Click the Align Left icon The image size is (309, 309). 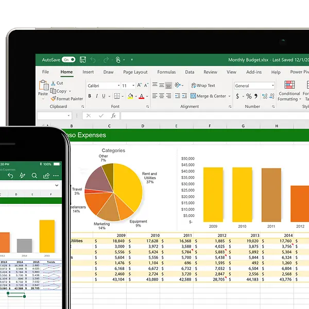(x=155, y=96)
